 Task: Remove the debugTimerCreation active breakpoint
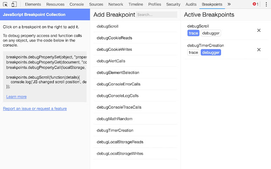coord(259,50)
